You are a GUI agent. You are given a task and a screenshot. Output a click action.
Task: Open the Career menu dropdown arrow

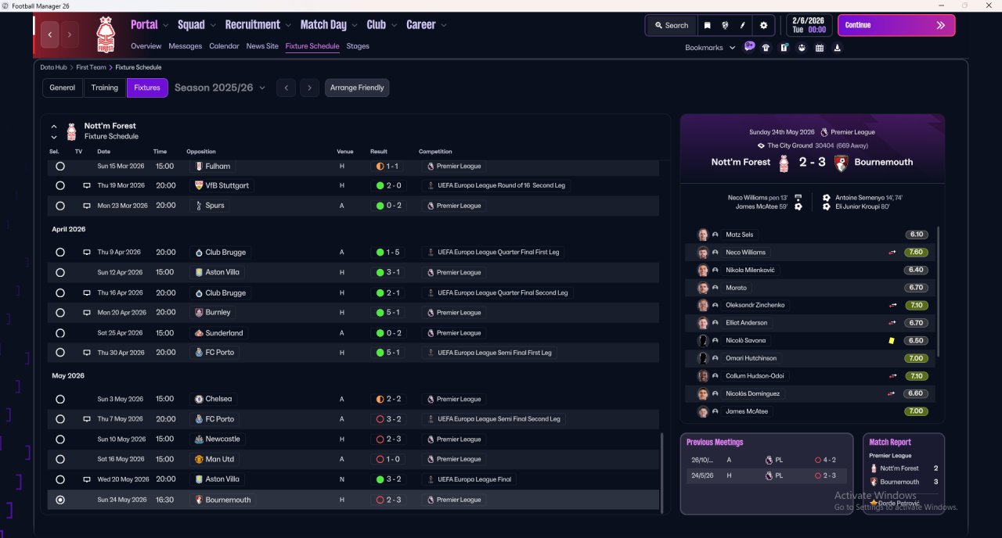coord(444,26)
